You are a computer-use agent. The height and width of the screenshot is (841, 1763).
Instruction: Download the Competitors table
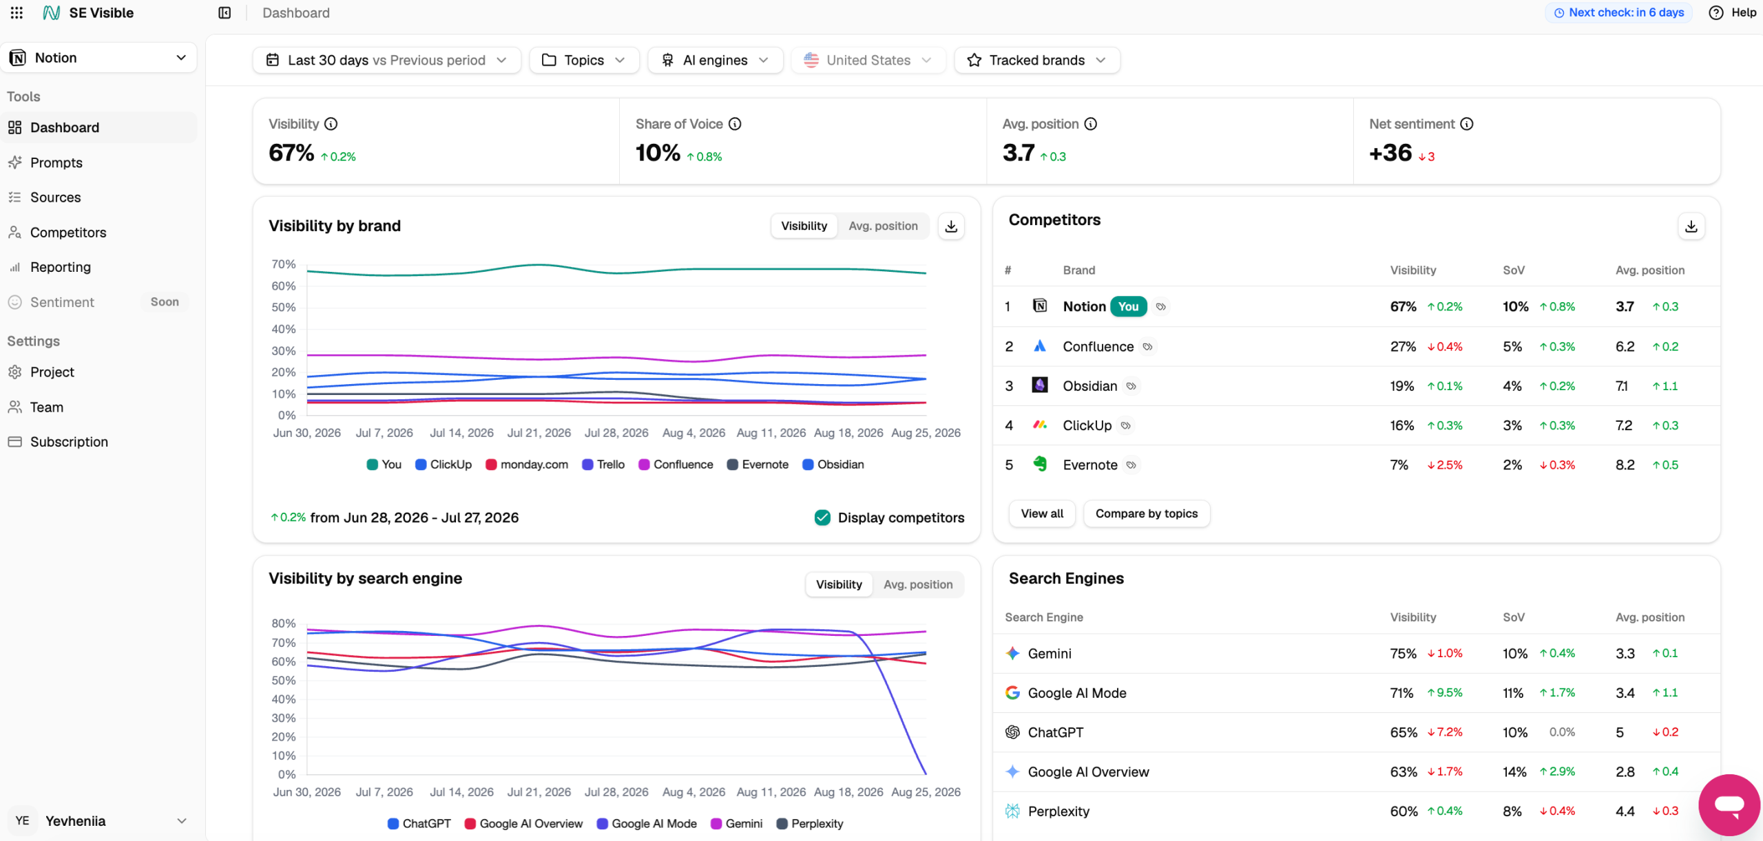(x=1691, y=226)
